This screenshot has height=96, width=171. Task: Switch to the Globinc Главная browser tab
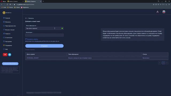pyautogui.click(x=15, y=1)
